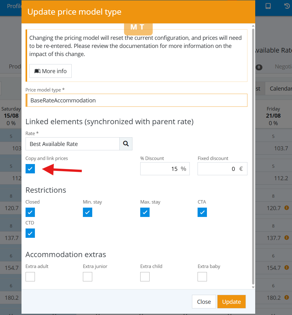The height and width of the screenshot is (315, 292).
Task: Click the % Discount input field
Action: (x=165, y=169)
